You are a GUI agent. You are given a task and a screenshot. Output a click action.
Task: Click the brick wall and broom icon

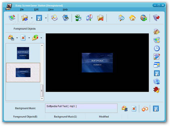(x=157, y=90)
